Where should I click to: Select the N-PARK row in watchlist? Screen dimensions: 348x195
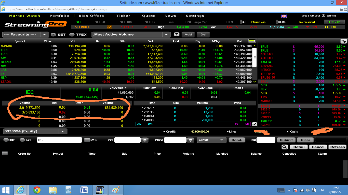[x=126, y=46]
